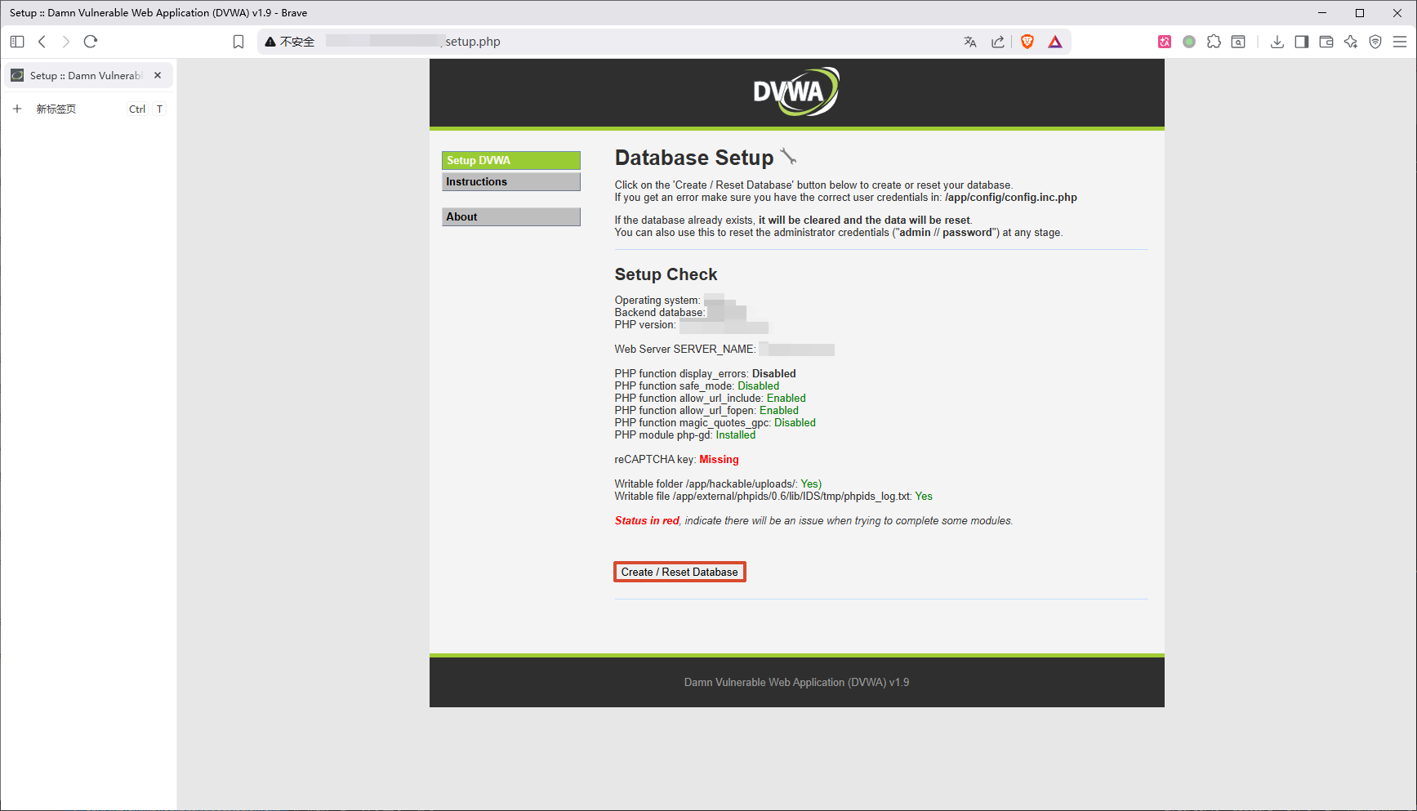Screen dimensions: 1417x811
Task: Open the pink translator extension
Action: pyautogui.click(x=1165, y=42)
